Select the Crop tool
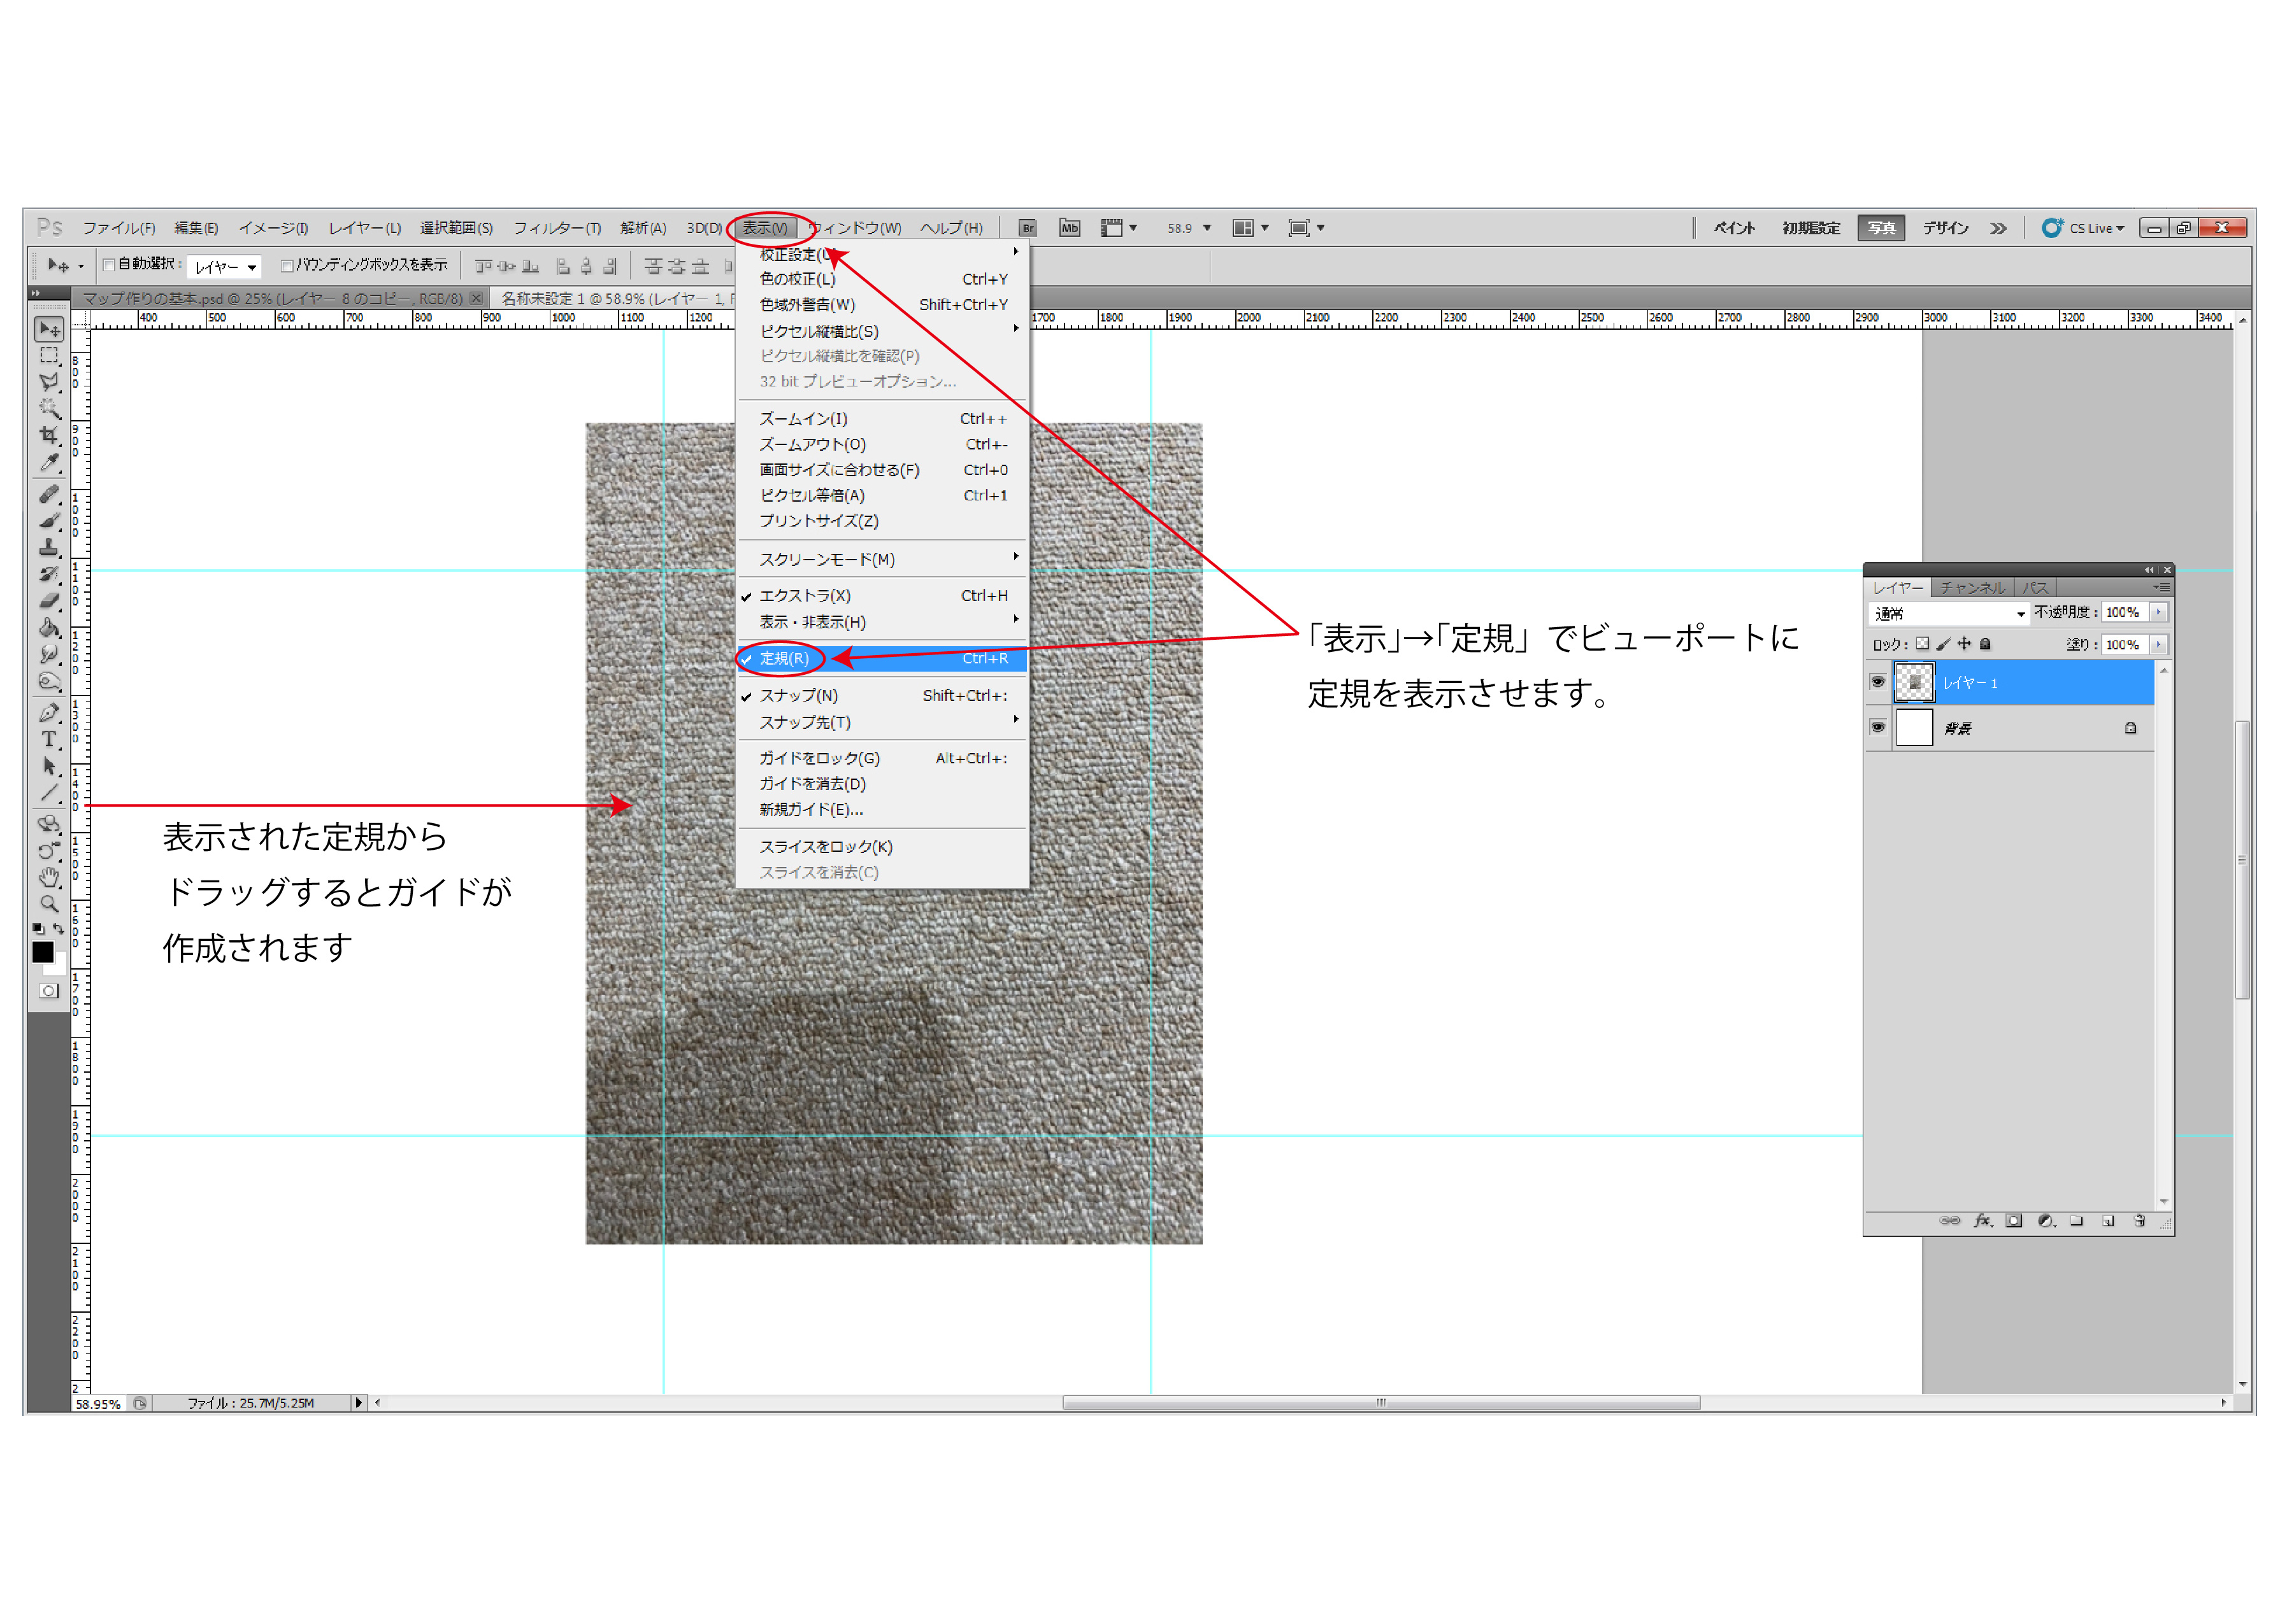This screenshot has height=1624, width=2280. [48, 436]
